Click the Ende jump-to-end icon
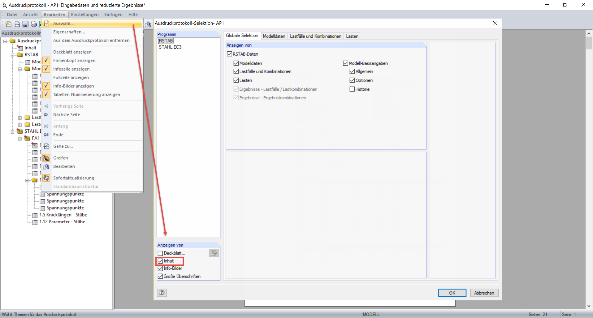Image resolution: width=593 pixels, height=318 pixels. tap(46, 135)
